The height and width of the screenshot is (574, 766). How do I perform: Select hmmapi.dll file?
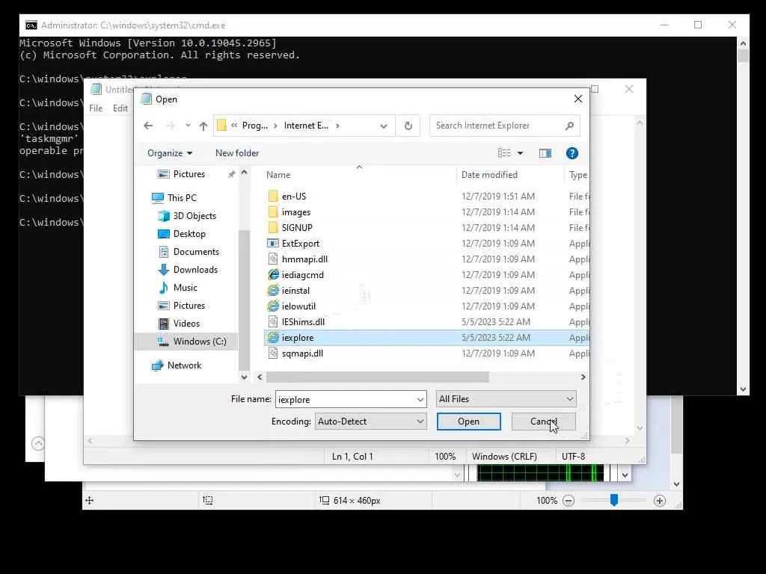tap(304, 259)
